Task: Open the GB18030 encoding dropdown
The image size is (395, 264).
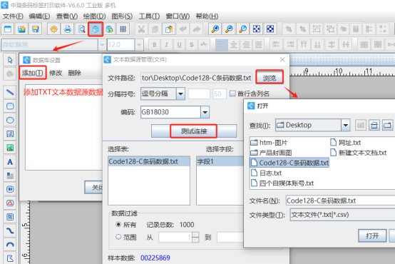Action: tap(205, 112)
